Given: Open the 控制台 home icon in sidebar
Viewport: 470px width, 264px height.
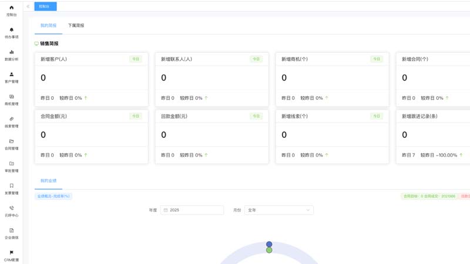Looking at the screenshot, I should 11,8.
